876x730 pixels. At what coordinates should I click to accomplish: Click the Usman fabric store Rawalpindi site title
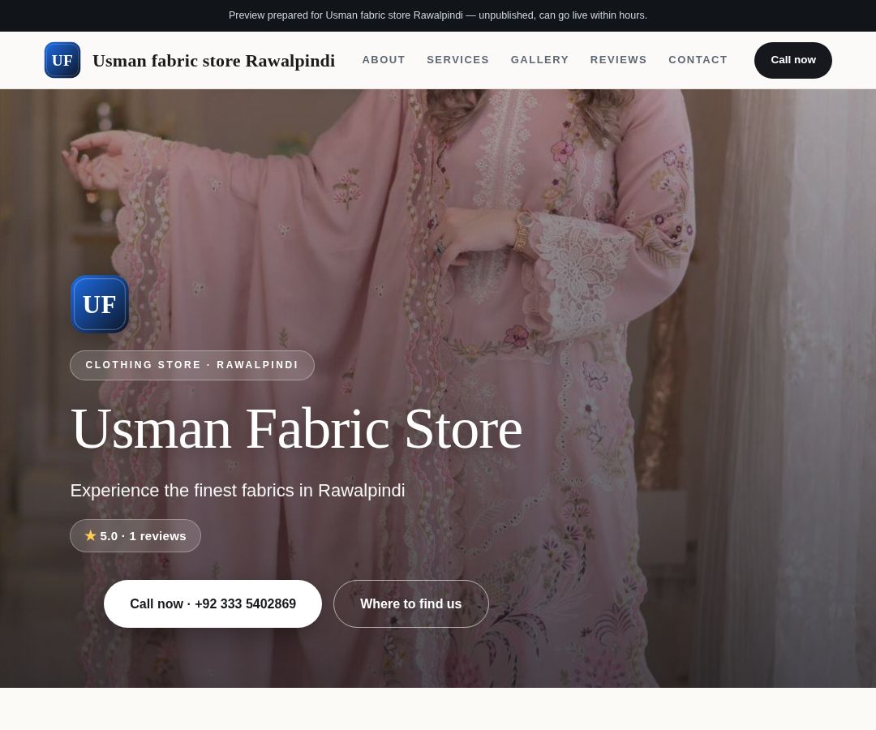tap(213, 60)
